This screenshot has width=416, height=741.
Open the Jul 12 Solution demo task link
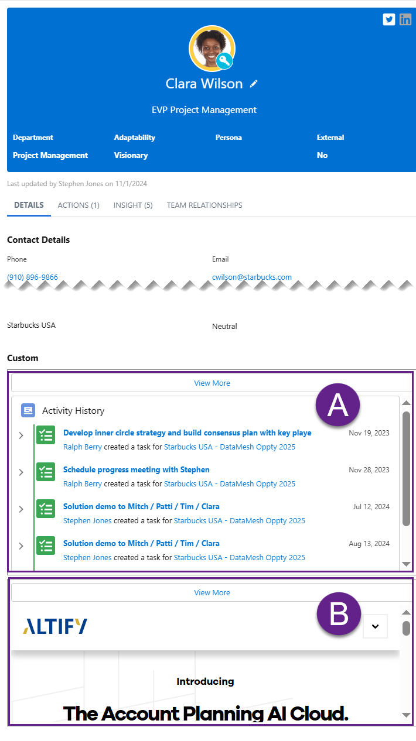[x=141, y=507]
